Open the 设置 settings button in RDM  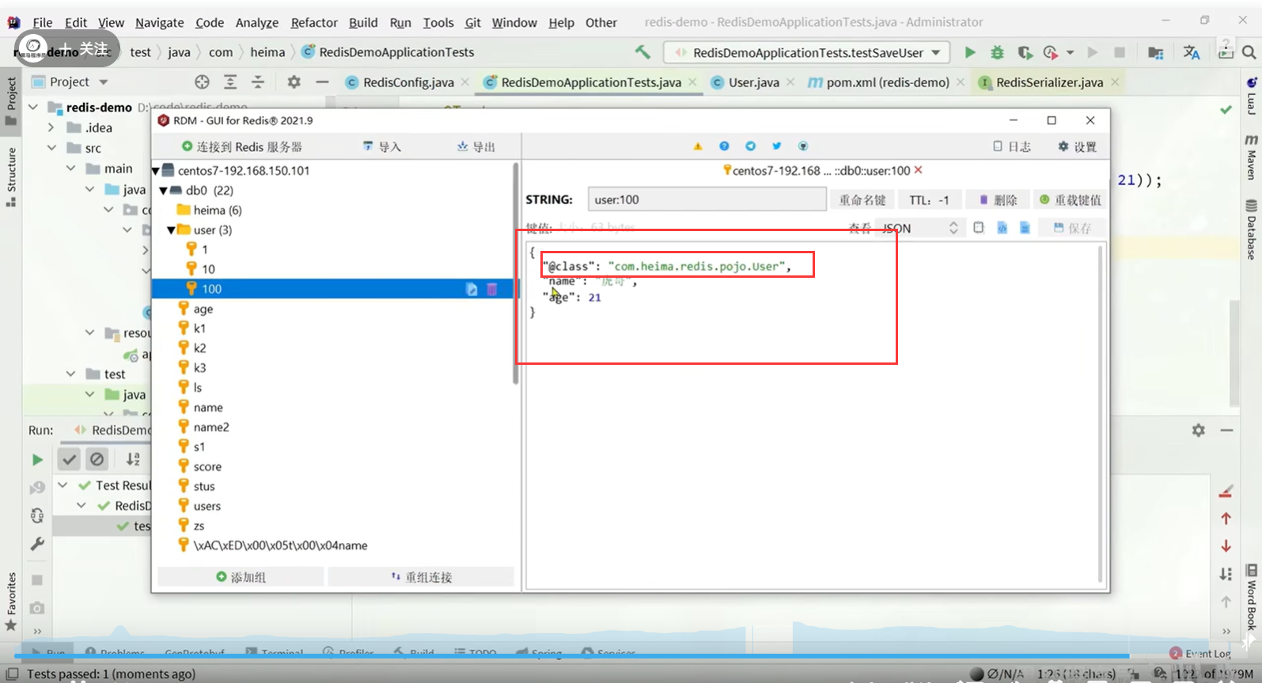tap(1078, 146)
